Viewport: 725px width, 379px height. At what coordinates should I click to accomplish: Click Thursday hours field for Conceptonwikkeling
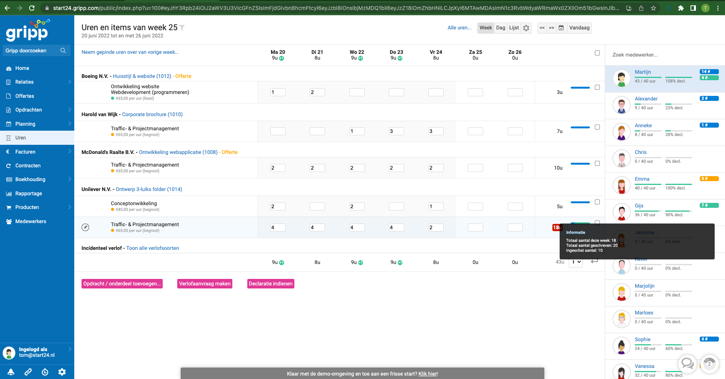396,206
